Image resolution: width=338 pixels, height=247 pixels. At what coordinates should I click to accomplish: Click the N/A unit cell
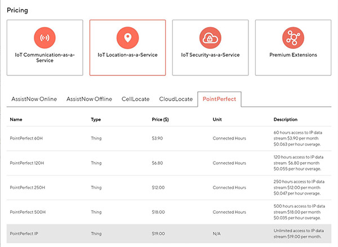(x=217, y=233)
